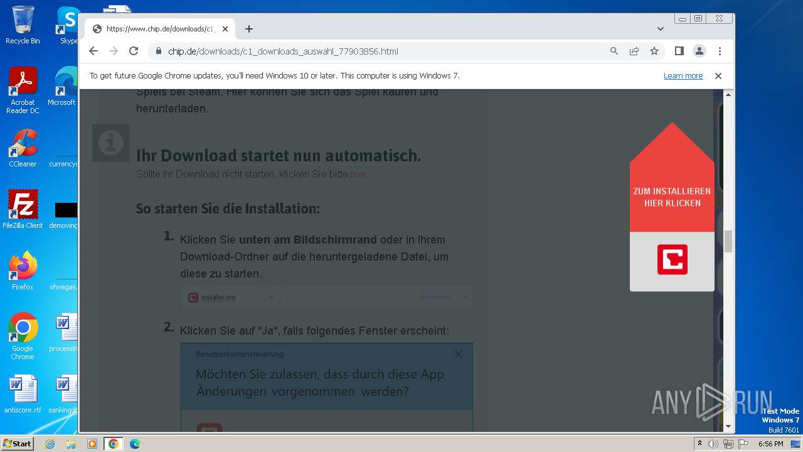Open the address bar search magnifier icon

click(x=614, y=51)
